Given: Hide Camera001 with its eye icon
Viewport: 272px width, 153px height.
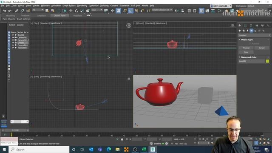Looking at the screenshot, I should point(13,37).
